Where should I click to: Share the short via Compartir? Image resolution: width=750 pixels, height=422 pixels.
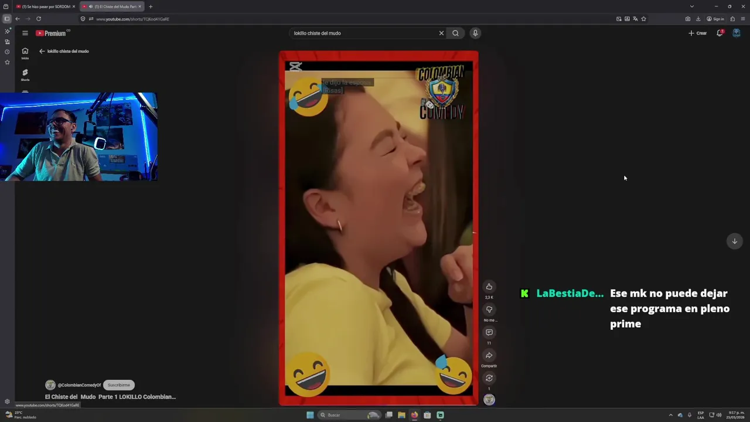[489, 355]
